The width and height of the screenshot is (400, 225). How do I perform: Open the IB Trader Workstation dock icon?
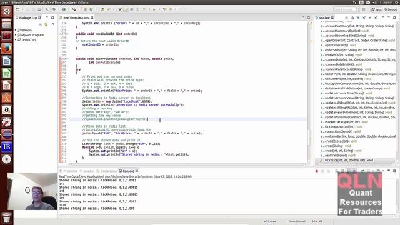(7, 147)
